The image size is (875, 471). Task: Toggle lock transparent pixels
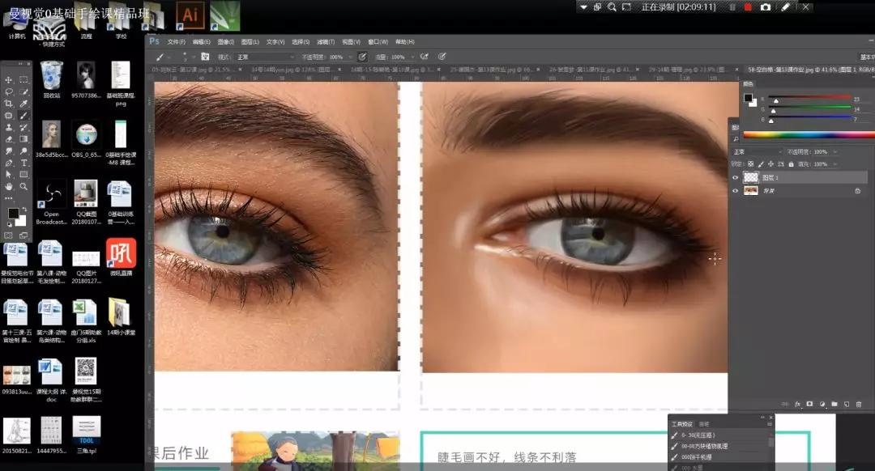pos(750,164)
